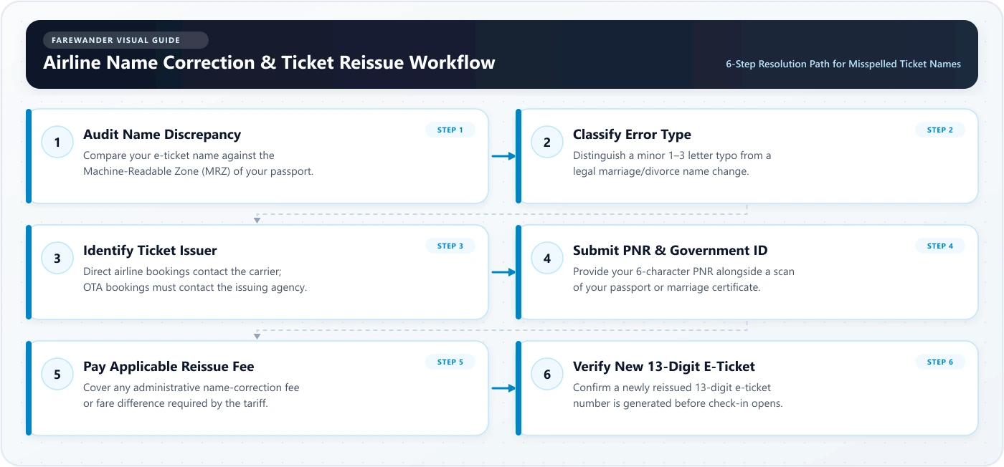Image resolution: width=1004 pixels, height=467 pixels.
Task: Click the Verify New 13-Digit E-Ticket heading
Action: coord(663,366)
